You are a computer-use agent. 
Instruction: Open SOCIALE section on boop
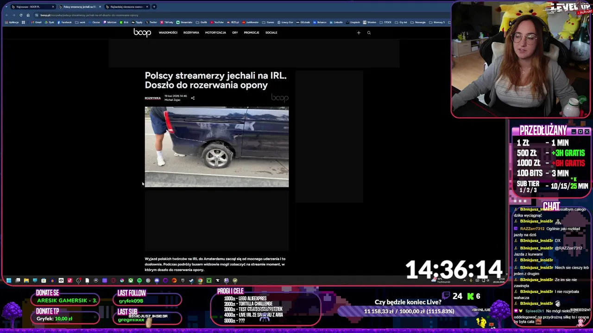pyautogui.click(x=271, y=32)
